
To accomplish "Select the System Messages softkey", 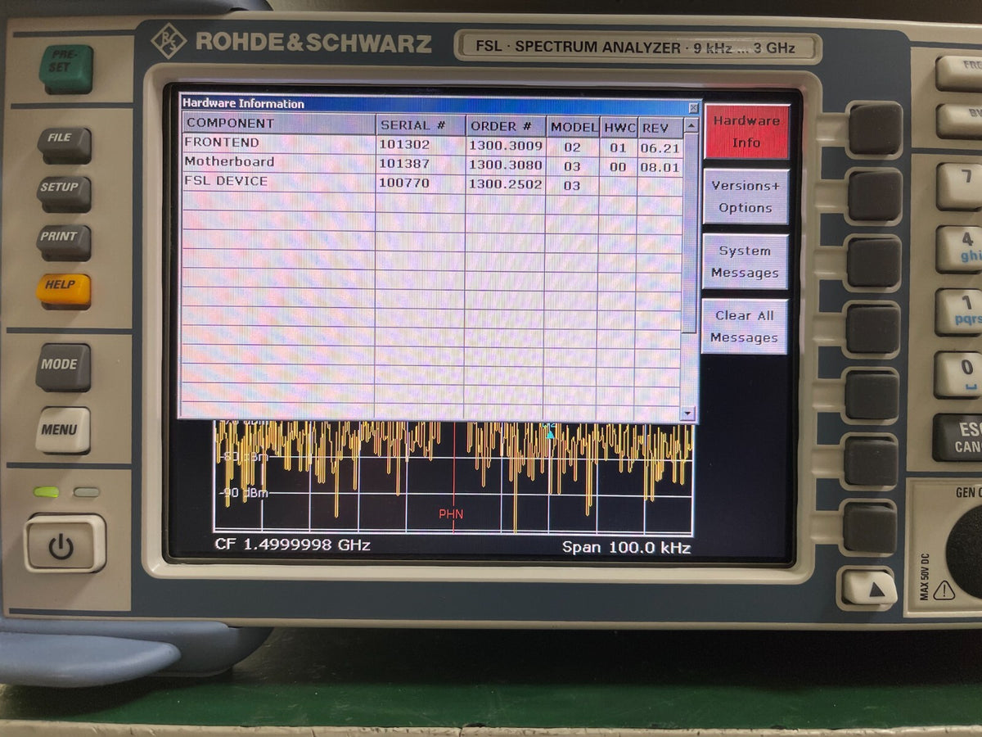I will [745, 262].
